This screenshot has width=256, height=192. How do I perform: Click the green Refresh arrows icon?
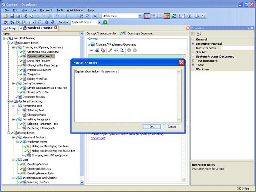tap(174, 16)
